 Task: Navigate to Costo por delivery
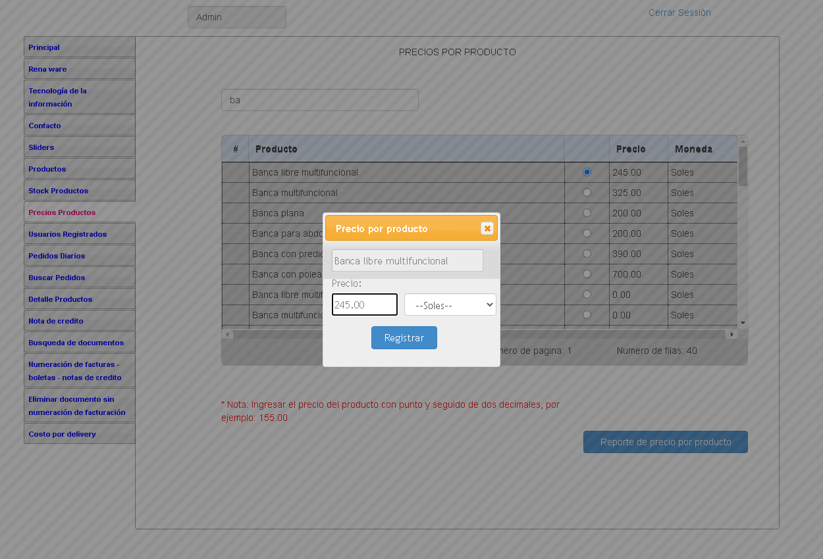62,434
